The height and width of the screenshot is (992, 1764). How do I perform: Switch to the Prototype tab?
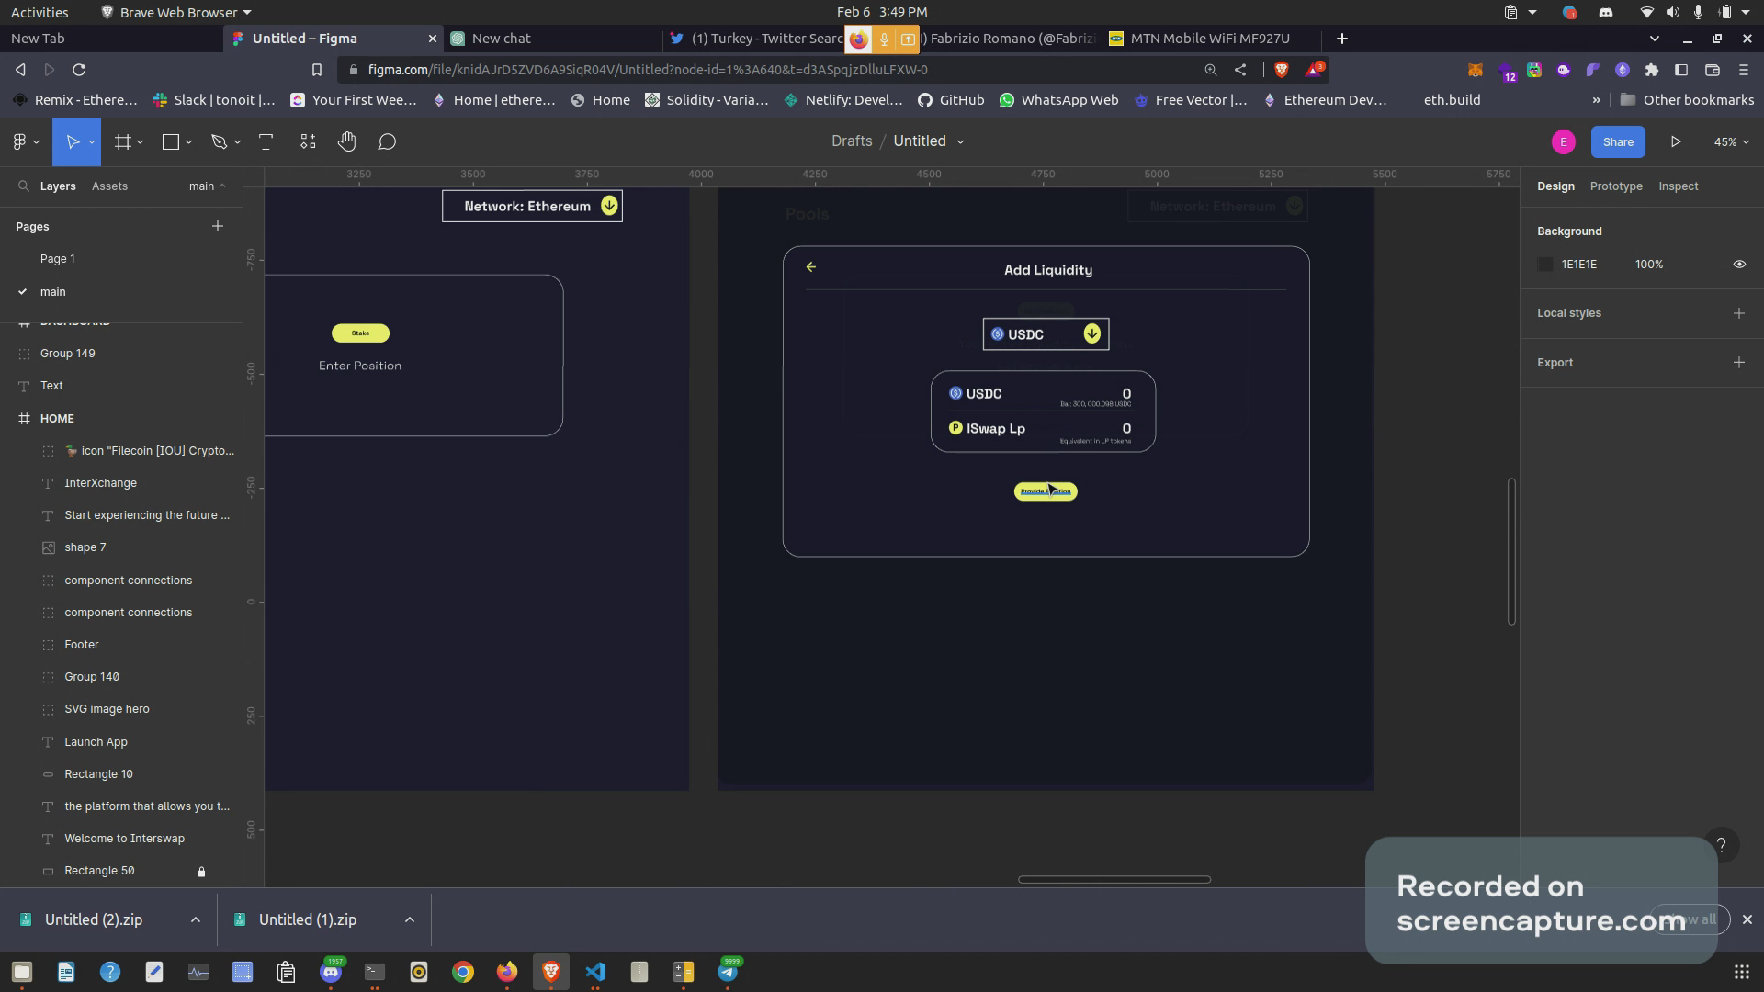coord(1616,186)
